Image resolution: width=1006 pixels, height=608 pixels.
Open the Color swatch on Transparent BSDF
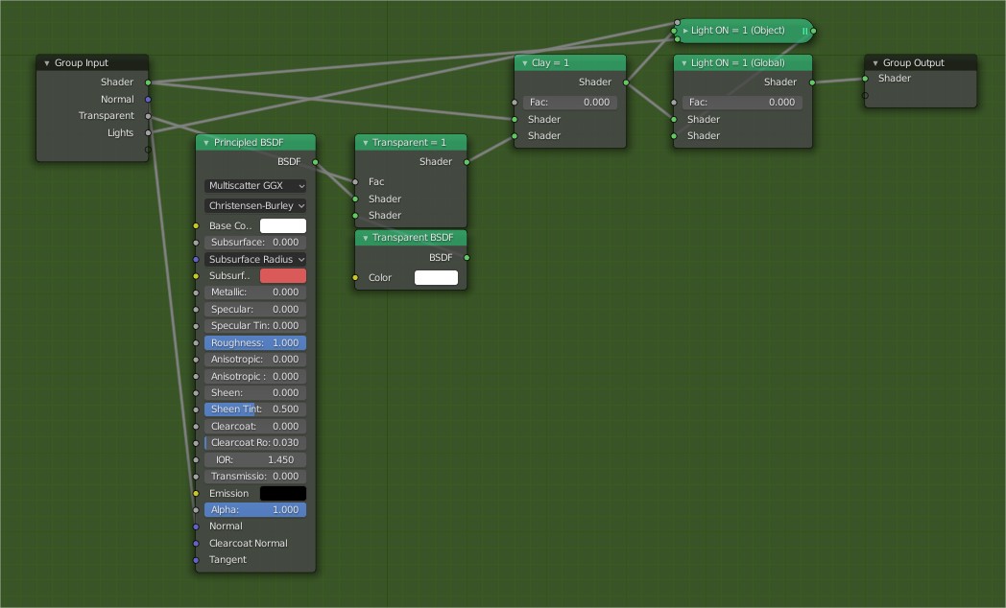coord(436,277)
